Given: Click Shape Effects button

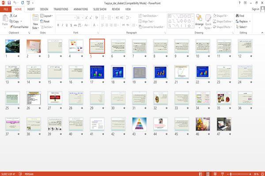Looking at the screenshot, I should click(222, 27).
